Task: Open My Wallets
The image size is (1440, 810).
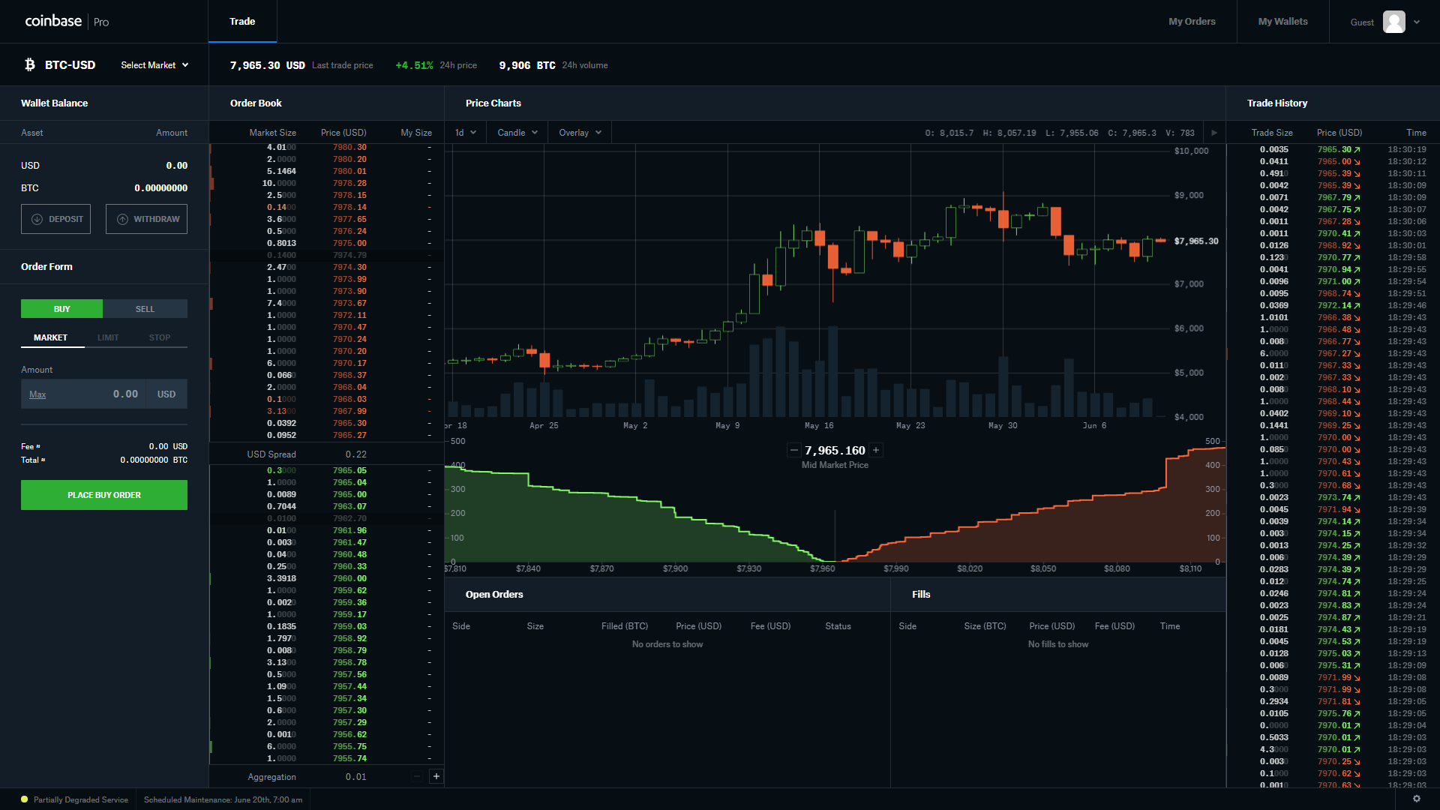Action: 1282,21
